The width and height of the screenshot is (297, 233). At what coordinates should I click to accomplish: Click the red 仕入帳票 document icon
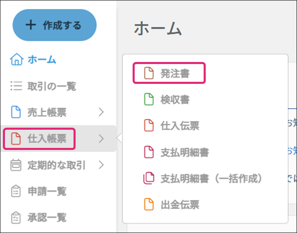(16, 138)
